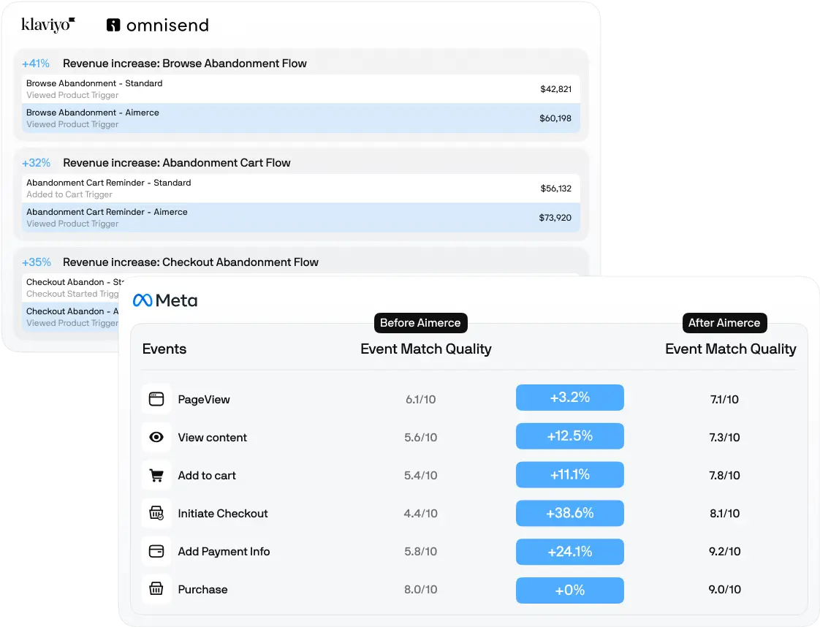Click the Initiate Checkout event label
Screen dimensions: 820x627
[x=223, y=514]
